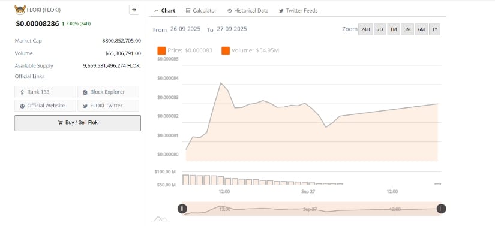This screenshot has width=495, height=226.
Task: Click the clock icon in Historical Data tab
Action: pos(230,11)
